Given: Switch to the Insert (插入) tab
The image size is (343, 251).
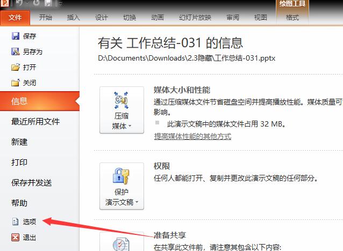Looking at the screenshot, I should coord(73,18).
